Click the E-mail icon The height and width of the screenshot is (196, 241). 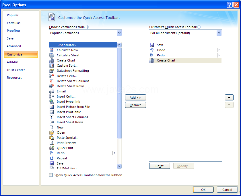52,91
